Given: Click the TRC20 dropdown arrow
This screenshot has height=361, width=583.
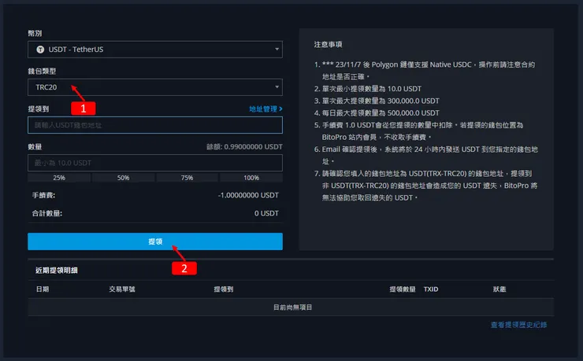Looking at the screenshot, I should point(277,87).
